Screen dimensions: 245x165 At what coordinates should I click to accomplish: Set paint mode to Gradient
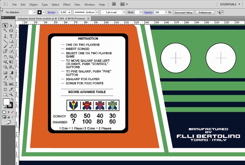(8, 112)
